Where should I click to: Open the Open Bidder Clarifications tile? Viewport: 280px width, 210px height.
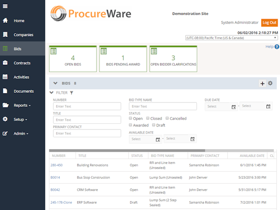(173, 59)
